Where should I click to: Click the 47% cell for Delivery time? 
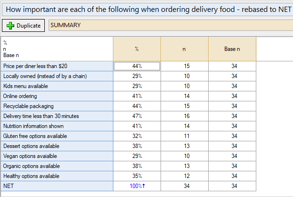point(137,116)
